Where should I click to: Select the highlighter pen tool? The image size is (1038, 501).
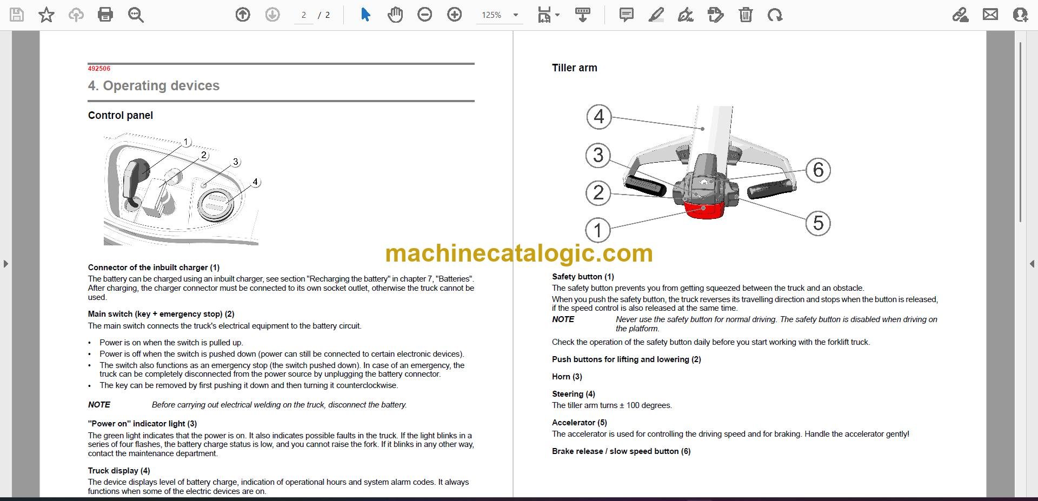[x=656, y=15]
